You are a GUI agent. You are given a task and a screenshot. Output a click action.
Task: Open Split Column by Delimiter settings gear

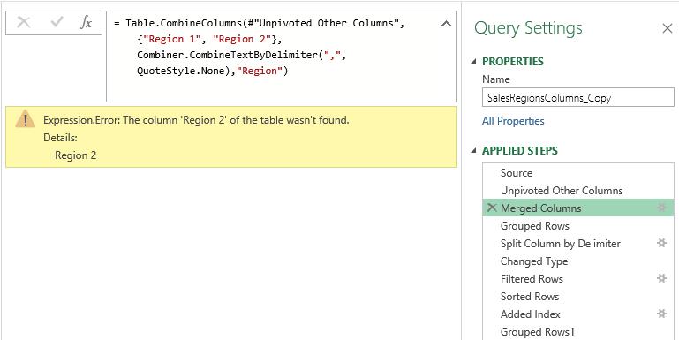tap(661, 244)
